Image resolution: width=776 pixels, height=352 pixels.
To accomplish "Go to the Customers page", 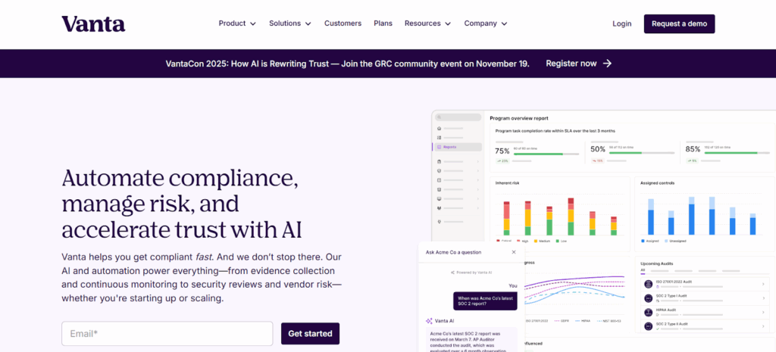I will (343, 23).
